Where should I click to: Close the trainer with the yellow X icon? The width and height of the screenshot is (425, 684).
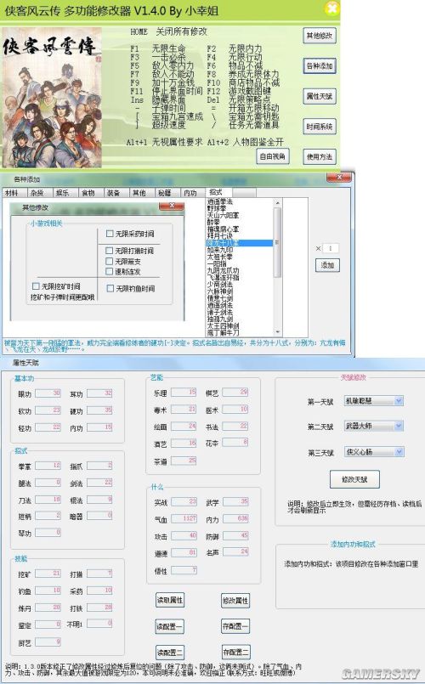click(332, 8)
